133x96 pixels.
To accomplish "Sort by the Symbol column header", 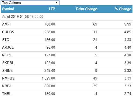I will point(8,9).
